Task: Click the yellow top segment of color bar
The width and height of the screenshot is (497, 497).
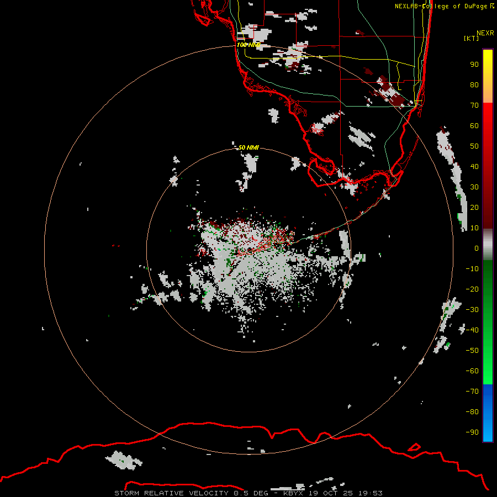Action: point(488,76)
